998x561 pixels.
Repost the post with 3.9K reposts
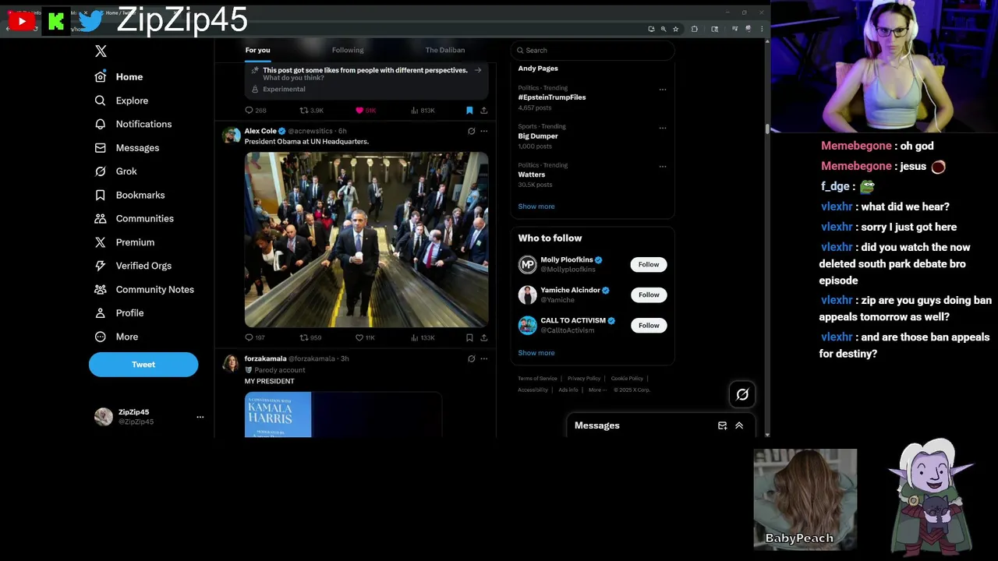point(311,111)
